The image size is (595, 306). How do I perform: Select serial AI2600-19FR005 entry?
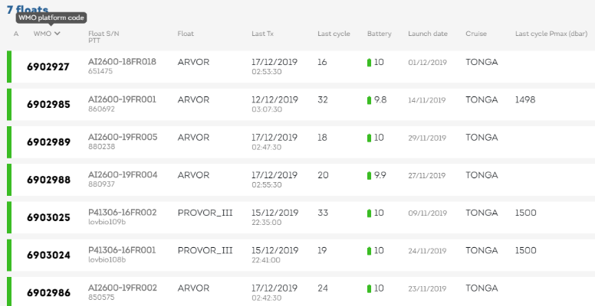click(123, 137)
